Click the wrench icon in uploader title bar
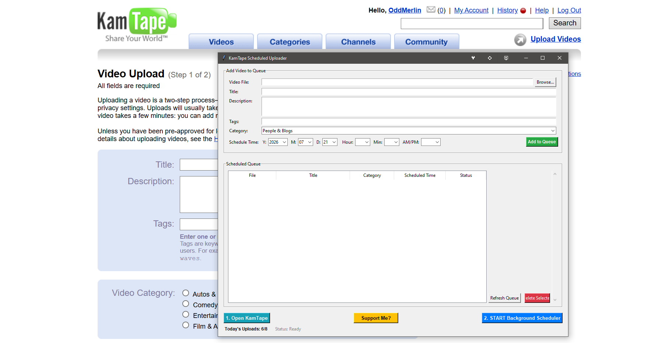Viewport: 648px width, 343px height. 473,58
